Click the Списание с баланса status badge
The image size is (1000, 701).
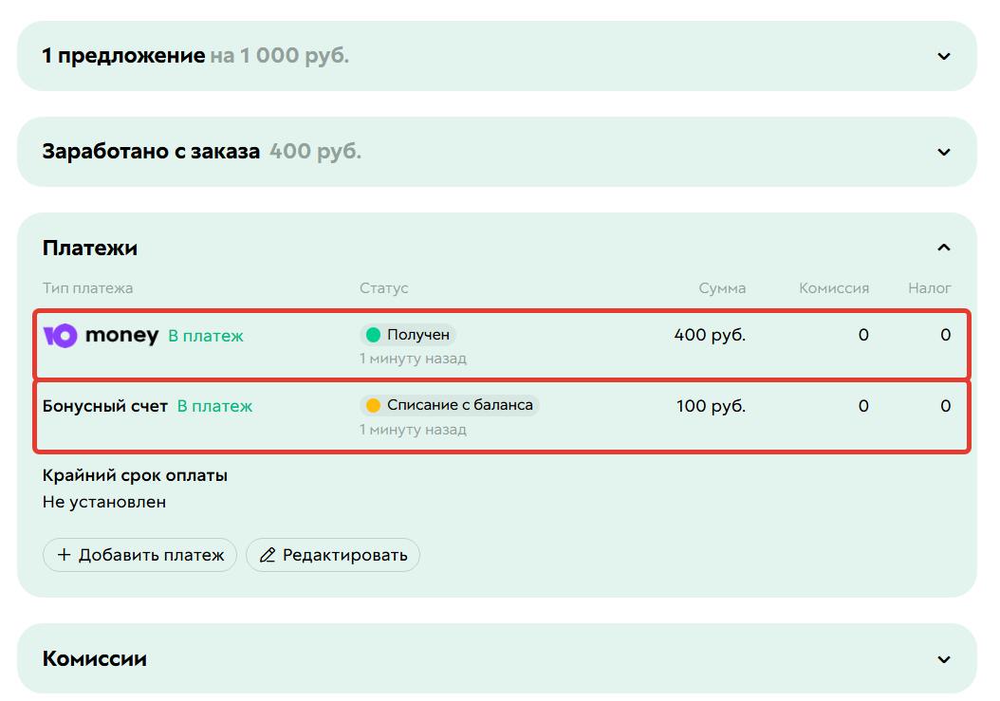pyautogui.click(x=450, y=405)
